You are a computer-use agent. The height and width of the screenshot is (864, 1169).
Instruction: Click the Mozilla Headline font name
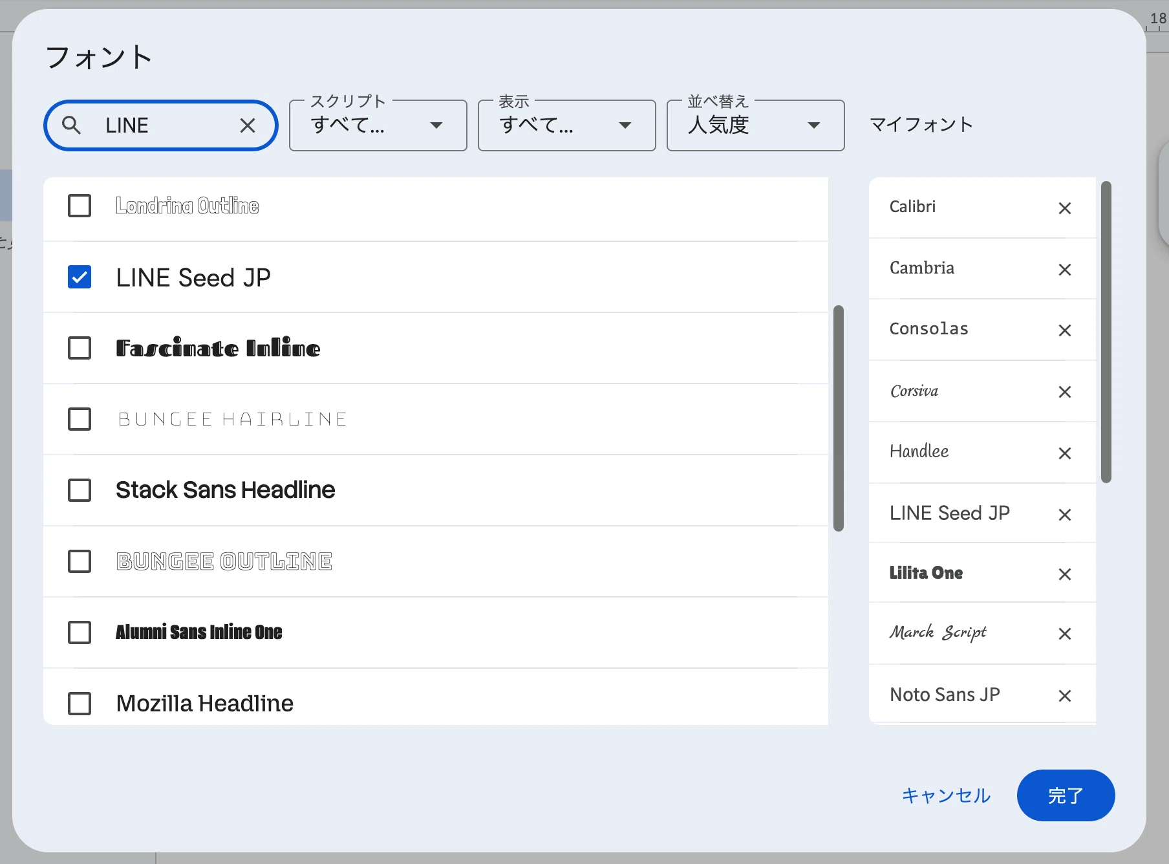click(x=204, y=704)
